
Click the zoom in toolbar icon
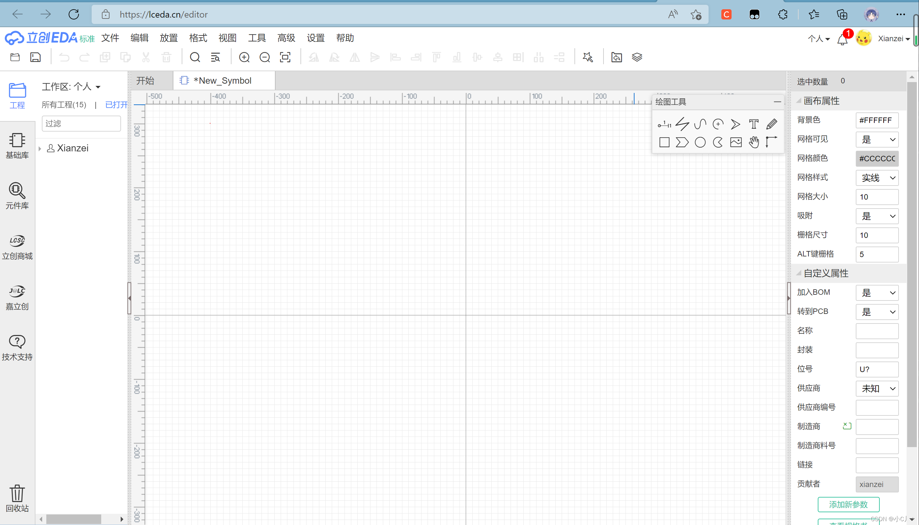coord(244,57)
